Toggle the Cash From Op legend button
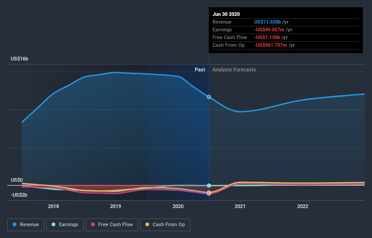The height and width of the screenshot is (238, 372). (165, 225)
